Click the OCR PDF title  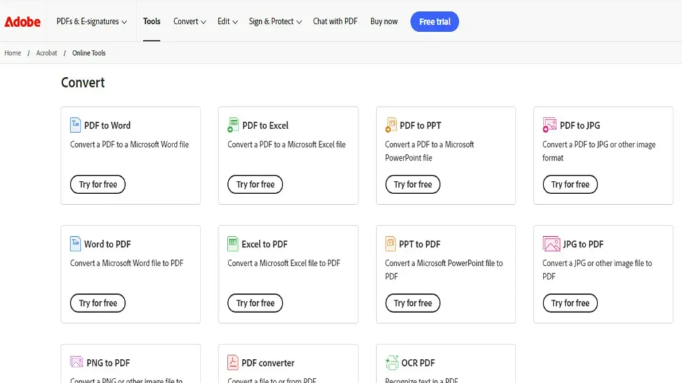[418, 362]
